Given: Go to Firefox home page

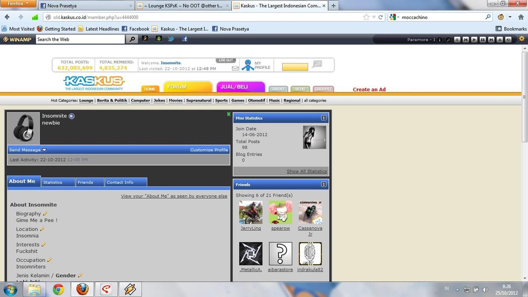Looking at the screenshot, I should pyautogui.click(x=521, y=17).
